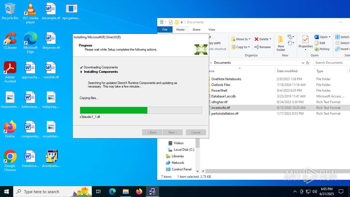
Task: Switch to the Home ribbon tab
Action: [180, 30]
